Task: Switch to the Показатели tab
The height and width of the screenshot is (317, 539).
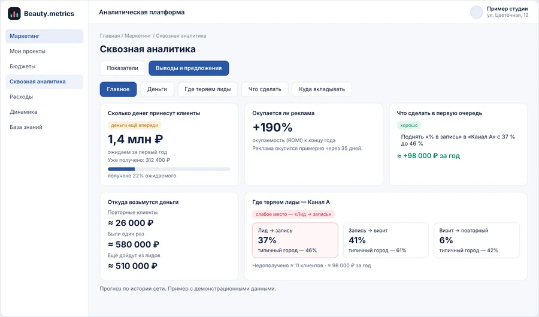Action: [122, 68]
